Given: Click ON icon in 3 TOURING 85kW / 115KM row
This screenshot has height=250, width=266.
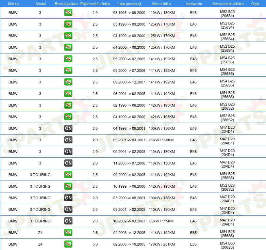Looking at the screenshot, I should (68, 221).
